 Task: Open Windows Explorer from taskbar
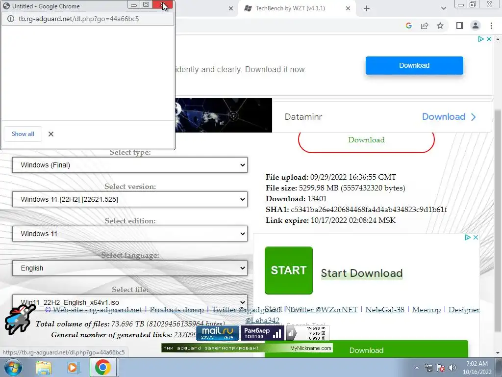[x=44, y=368]
